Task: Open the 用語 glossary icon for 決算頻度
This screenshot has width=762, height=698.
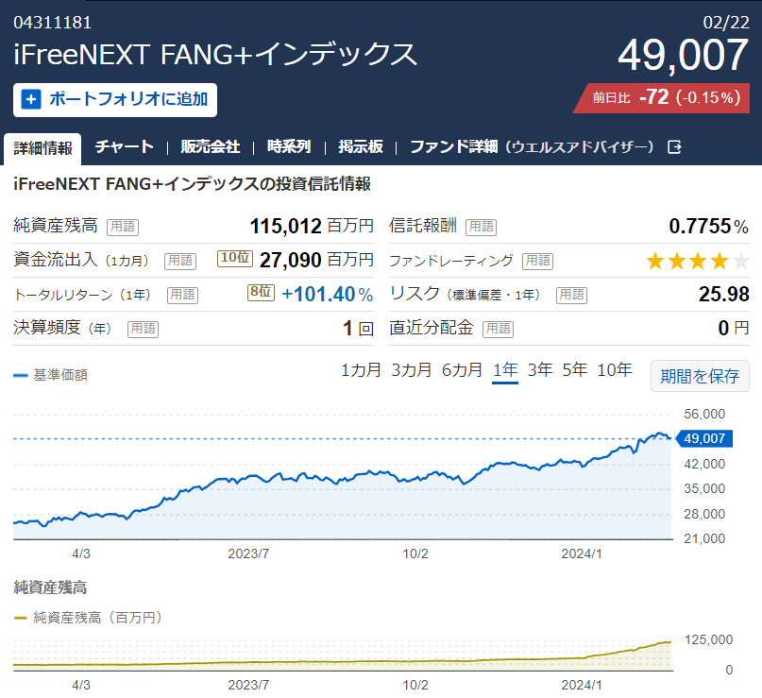Action: [x=143, y=329]
